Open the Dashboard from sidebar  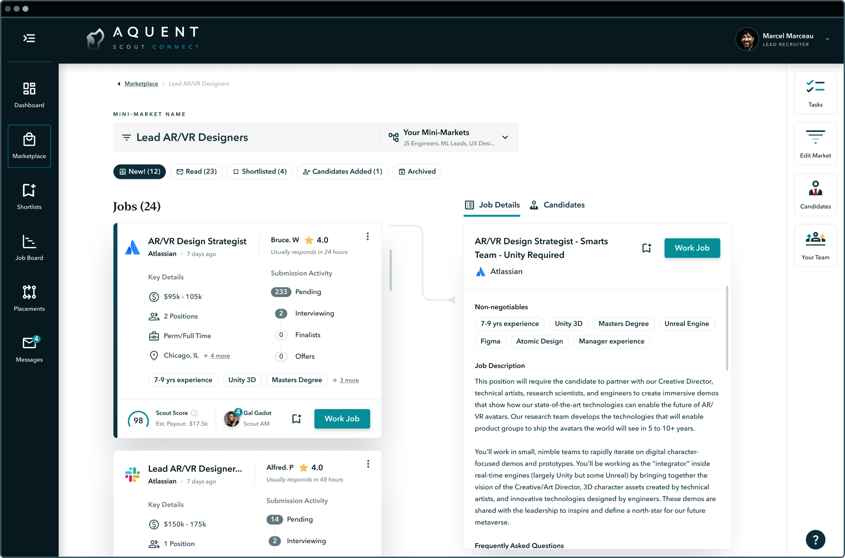point(29,95)
